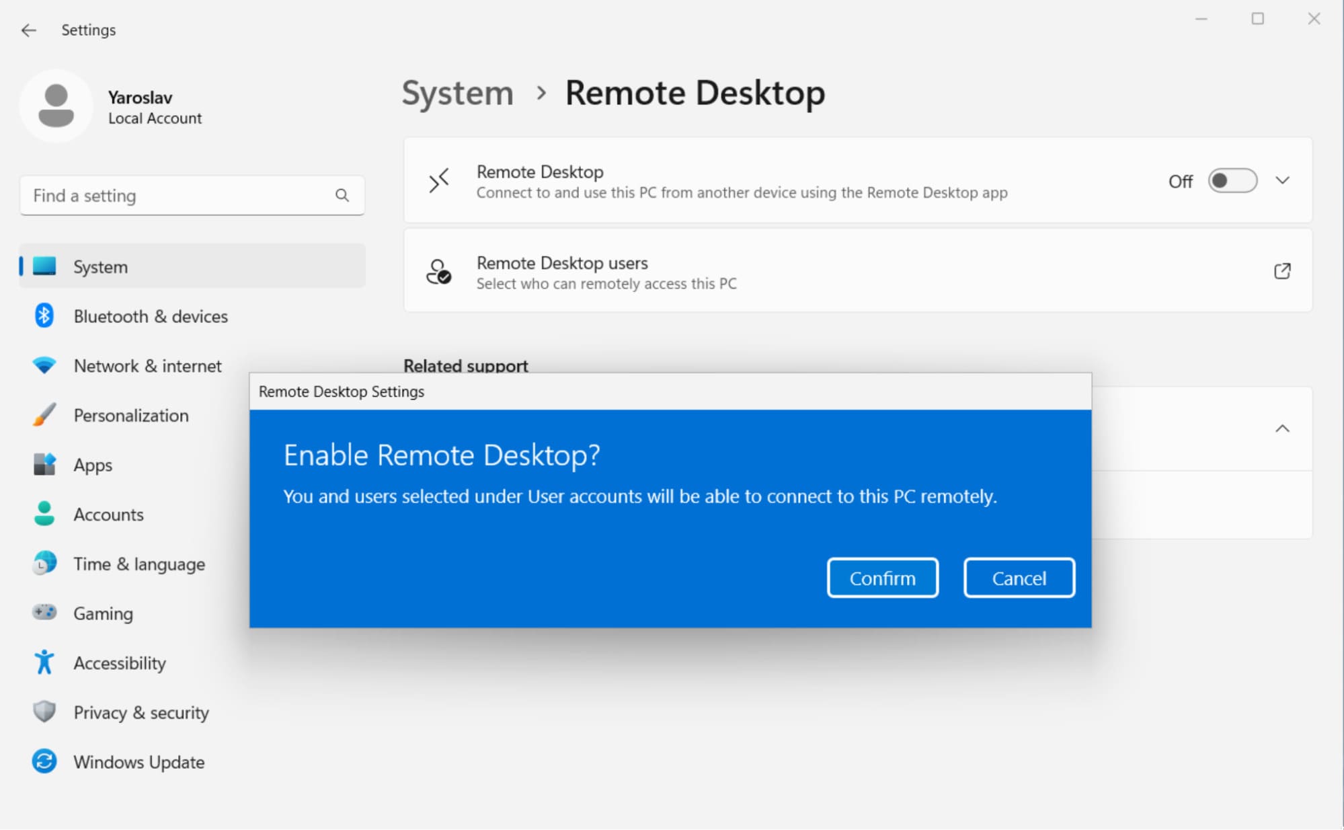Open Windows Update settings

[x=192, y=762]
